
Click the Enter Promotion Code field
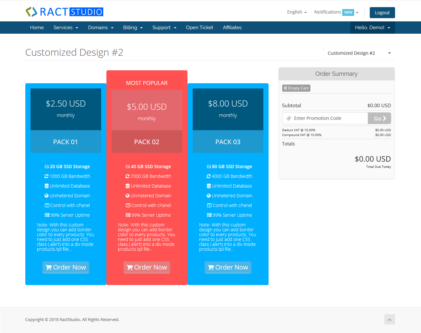(324, 118)
